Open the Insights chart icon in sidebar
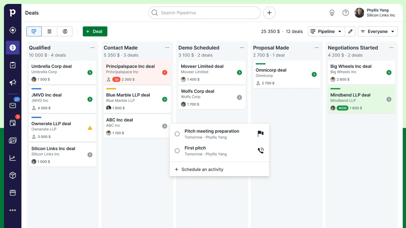The image size is (406, 228). click(x=12, y=158)
